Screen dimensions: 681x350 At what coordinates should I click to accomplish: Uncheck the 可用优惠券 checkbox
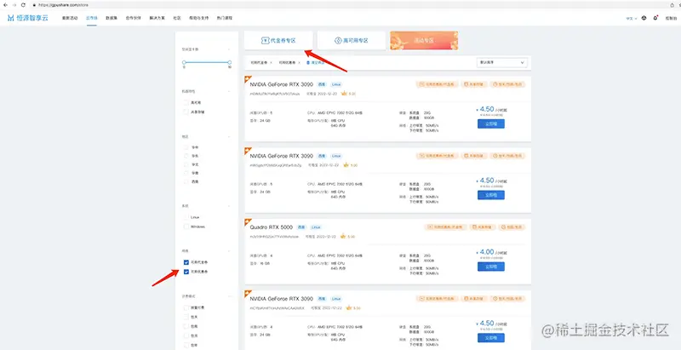(186, 272)
